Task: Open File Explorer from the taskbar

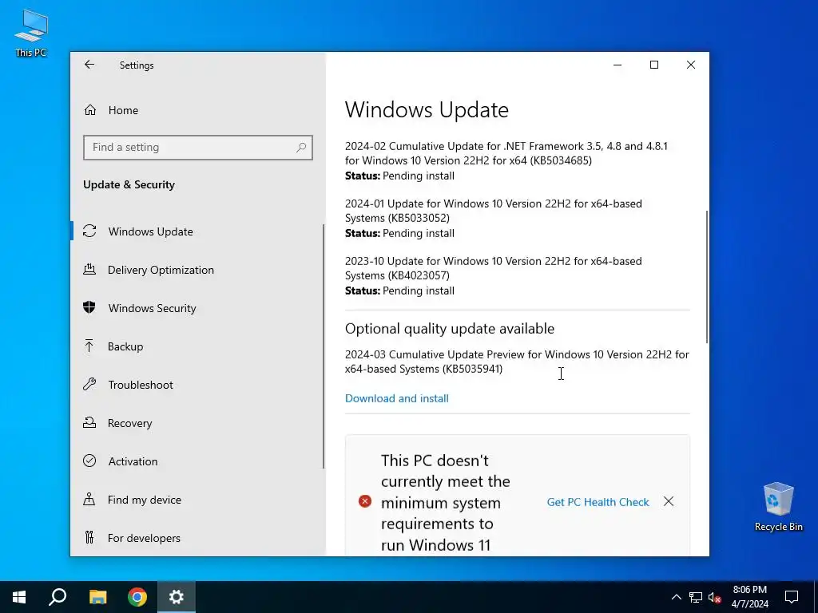Action: 97,597
